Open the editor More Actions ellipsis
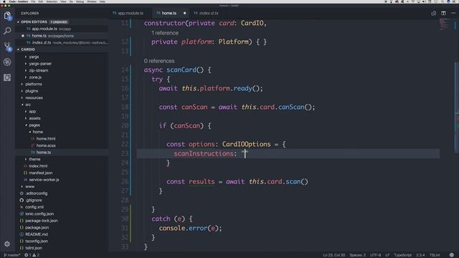459x258 pixels. click(453, 13)
